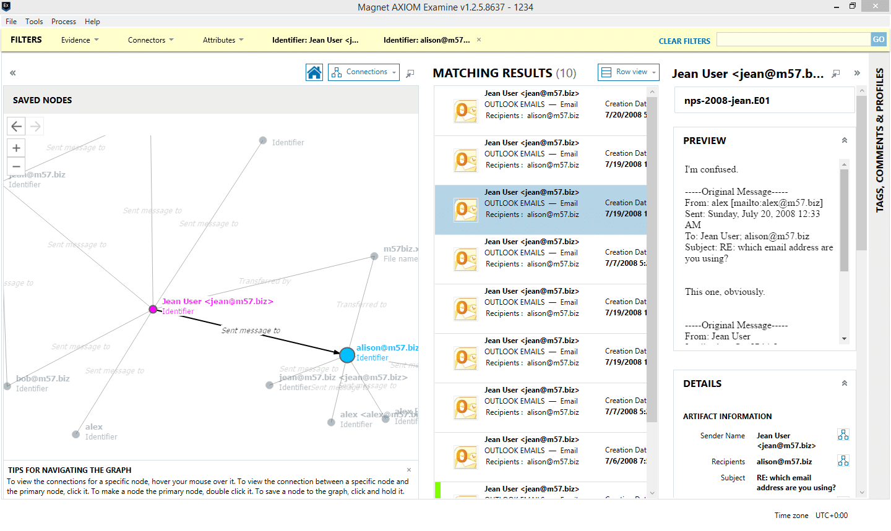Open the Help menu
This screenshot has width=891, height=531.
click(x=92, y=22)
